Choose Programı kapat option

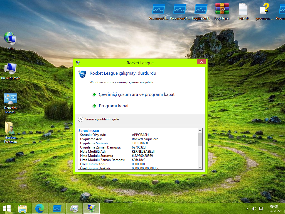pyautogui.click(x=114, y=106)
